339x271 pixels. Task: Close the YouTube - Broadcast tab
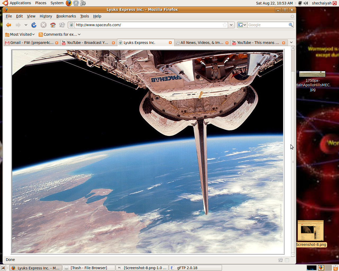(x=113, y=43)
